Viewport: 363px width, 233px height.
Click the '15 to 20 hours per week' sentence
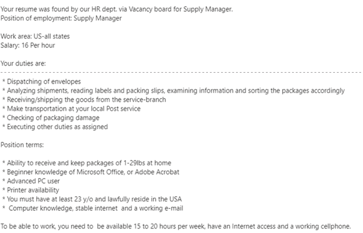tap(176, 226)
